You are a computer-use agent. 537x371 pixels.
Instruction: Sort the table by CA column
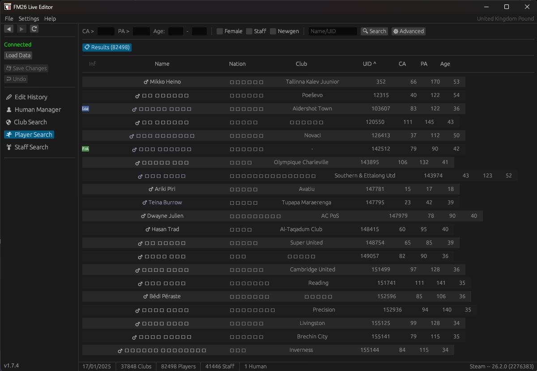click(402, 64)
